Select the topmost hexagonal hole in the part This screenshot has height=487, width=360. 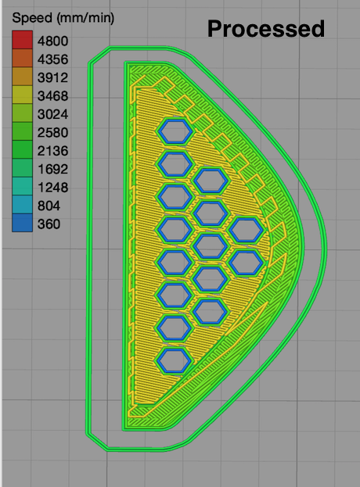click(x=175, y=131)
